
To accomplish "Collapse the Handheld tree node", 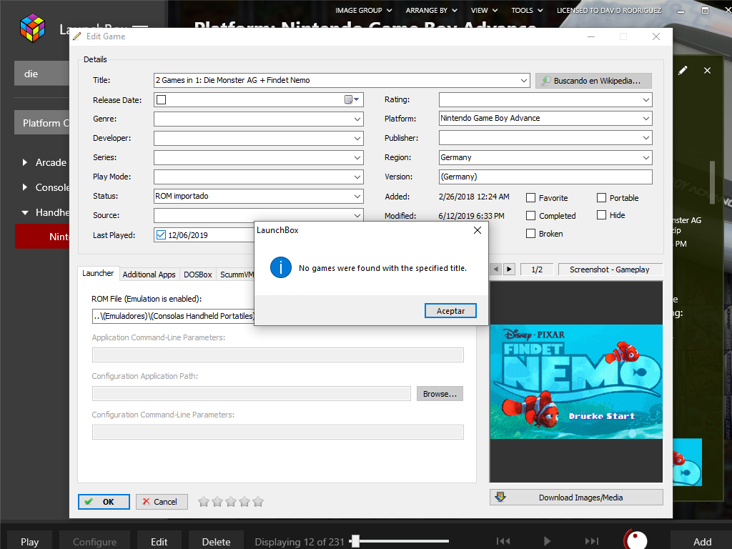I will pyautogui.click(x=25, y=212).
